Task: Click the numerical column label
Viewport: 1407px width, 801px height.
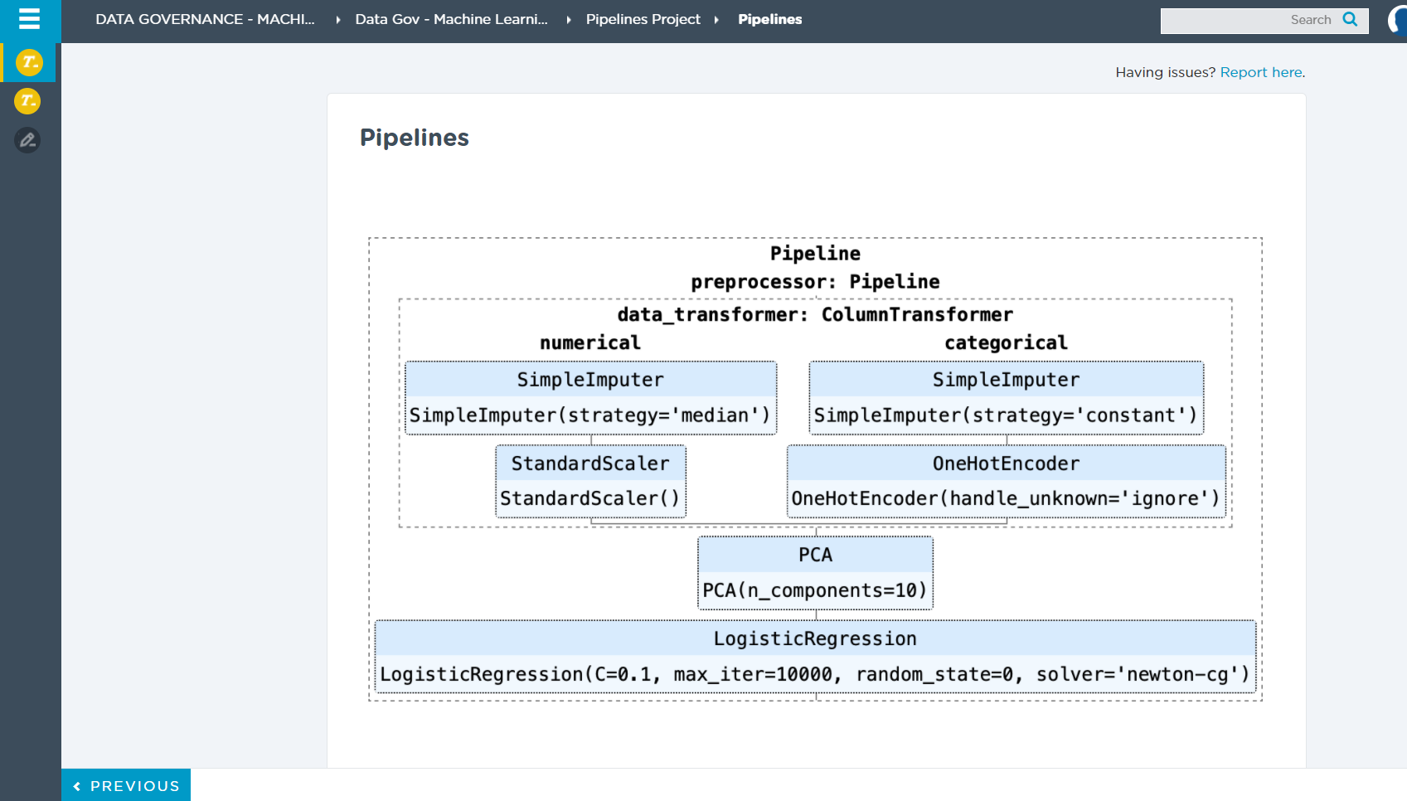Action: tap(590, 343)
